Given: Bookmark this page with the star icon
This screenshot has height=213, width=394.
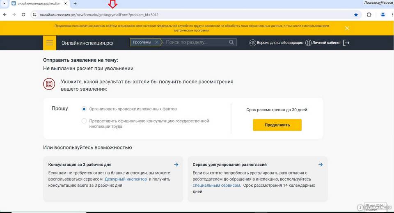Looking at the screenshot, I should 356,15.
